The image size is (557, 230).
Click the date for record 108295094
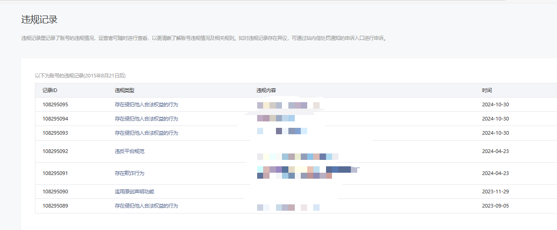tap(495, 119)
